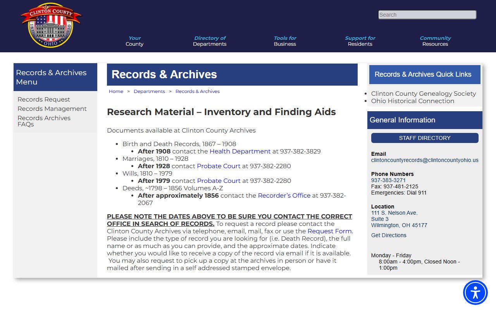The image size is (496, 310).
Task: Open Probate Court link for wills after 1979
Action: point(219,181)
